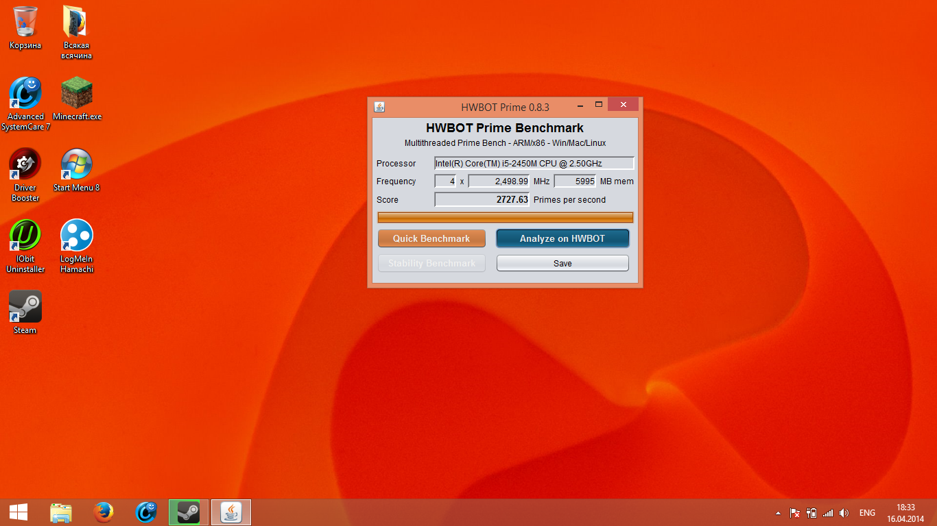Click Java icon in HWBOT title bar
This screenshot has height=526, width=937.
pos(379,107)
